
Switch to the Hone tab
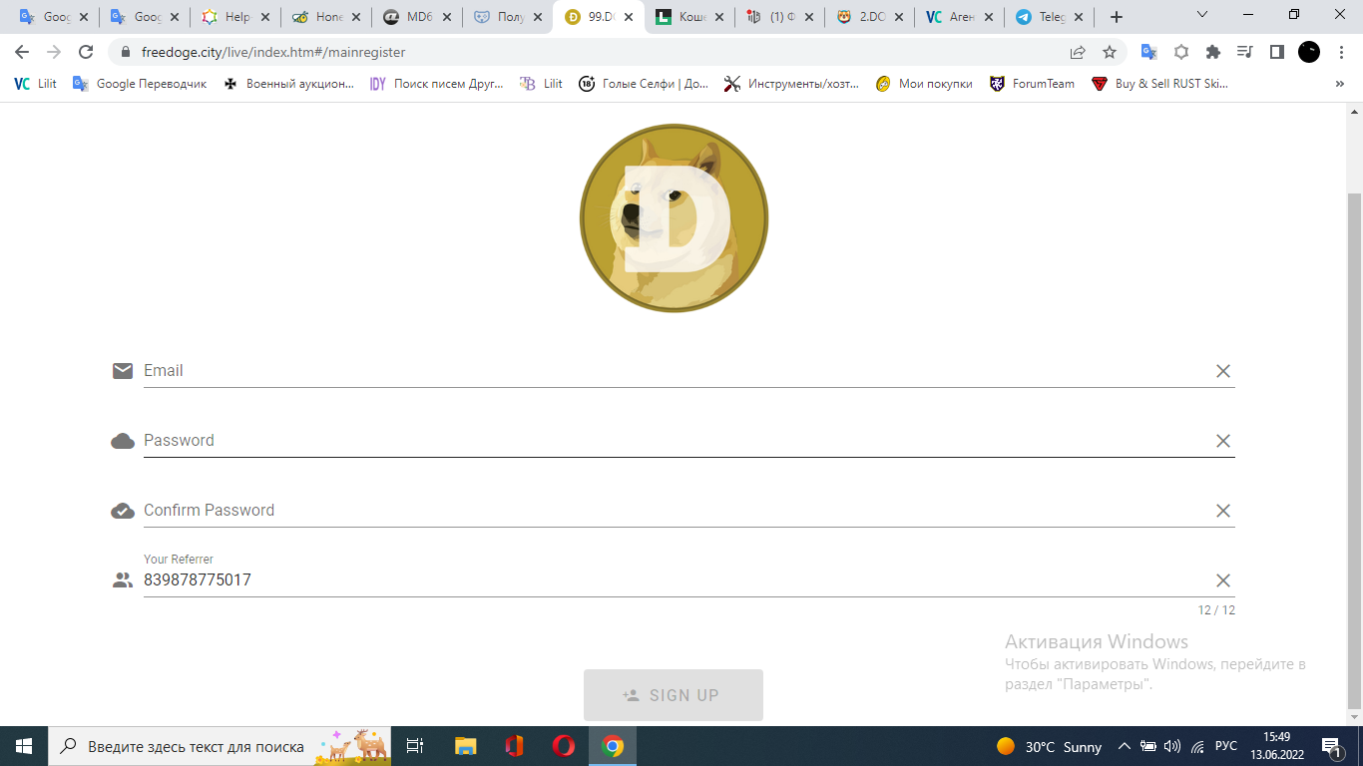coord(326,17)
